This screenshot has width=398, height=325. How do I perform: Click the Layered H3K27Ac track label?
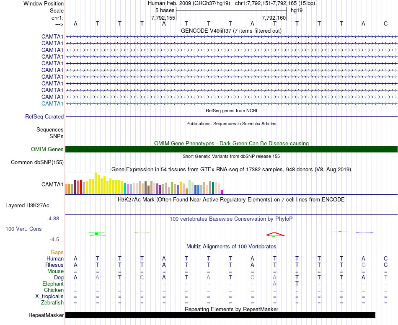(27, 206)
